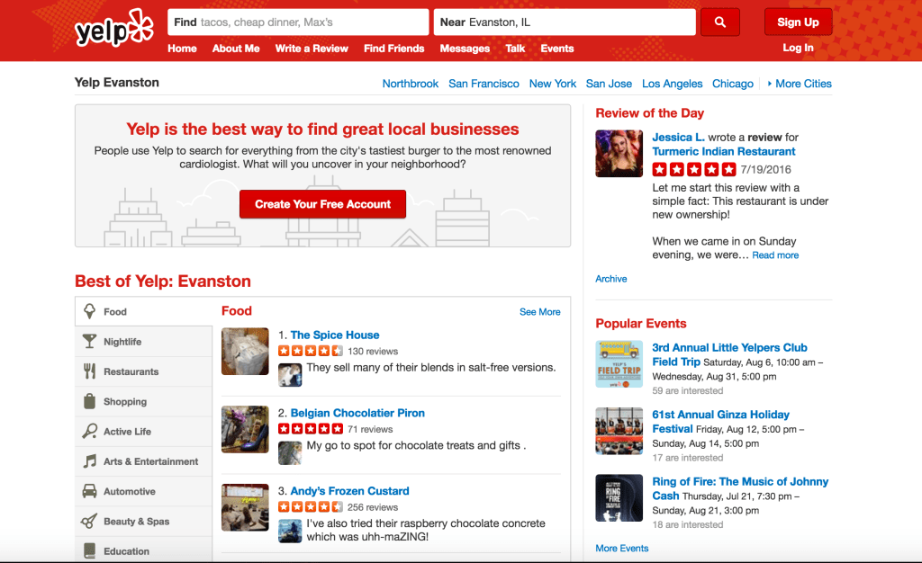The height and width of the screenshot is (563, 922).
Task: Click reviewer avatar beside Andy's Frozen Custard quote
Action: click(x=290, y=531)
